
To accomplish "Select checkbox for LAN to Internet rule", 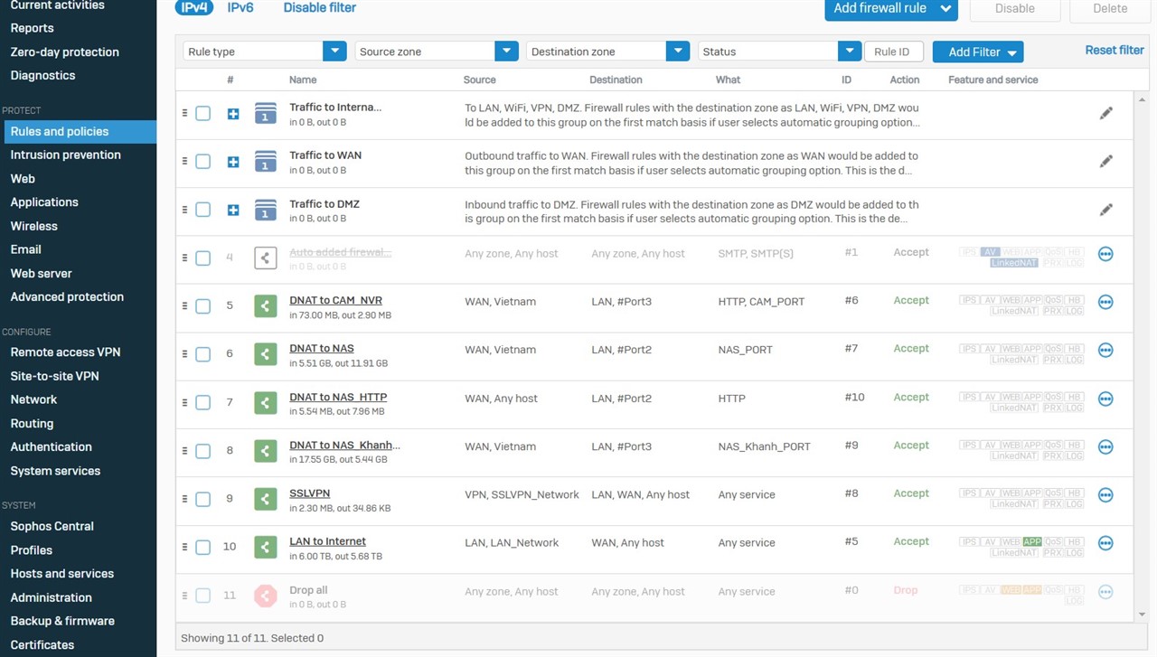I will click(x=203, y=547).
